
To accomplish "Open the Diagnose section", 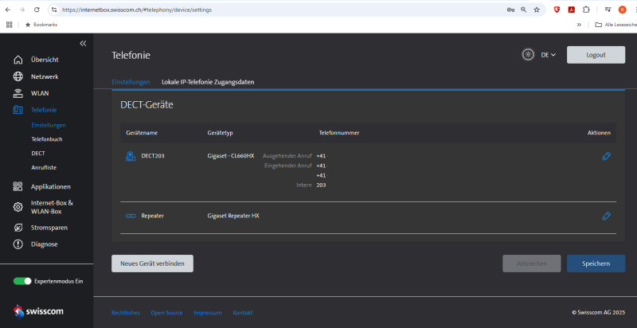I will [44, 244].
